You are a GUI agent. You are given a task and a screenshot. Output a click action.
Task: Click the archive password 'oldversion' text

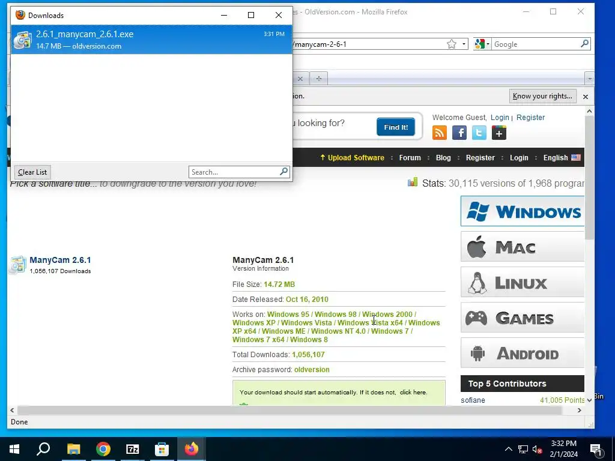pos(312,370)
